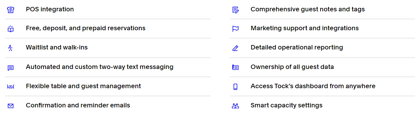The image size is (415, 114).
Task: Open Automated and custom two-way text messaging
Action: 100,67
